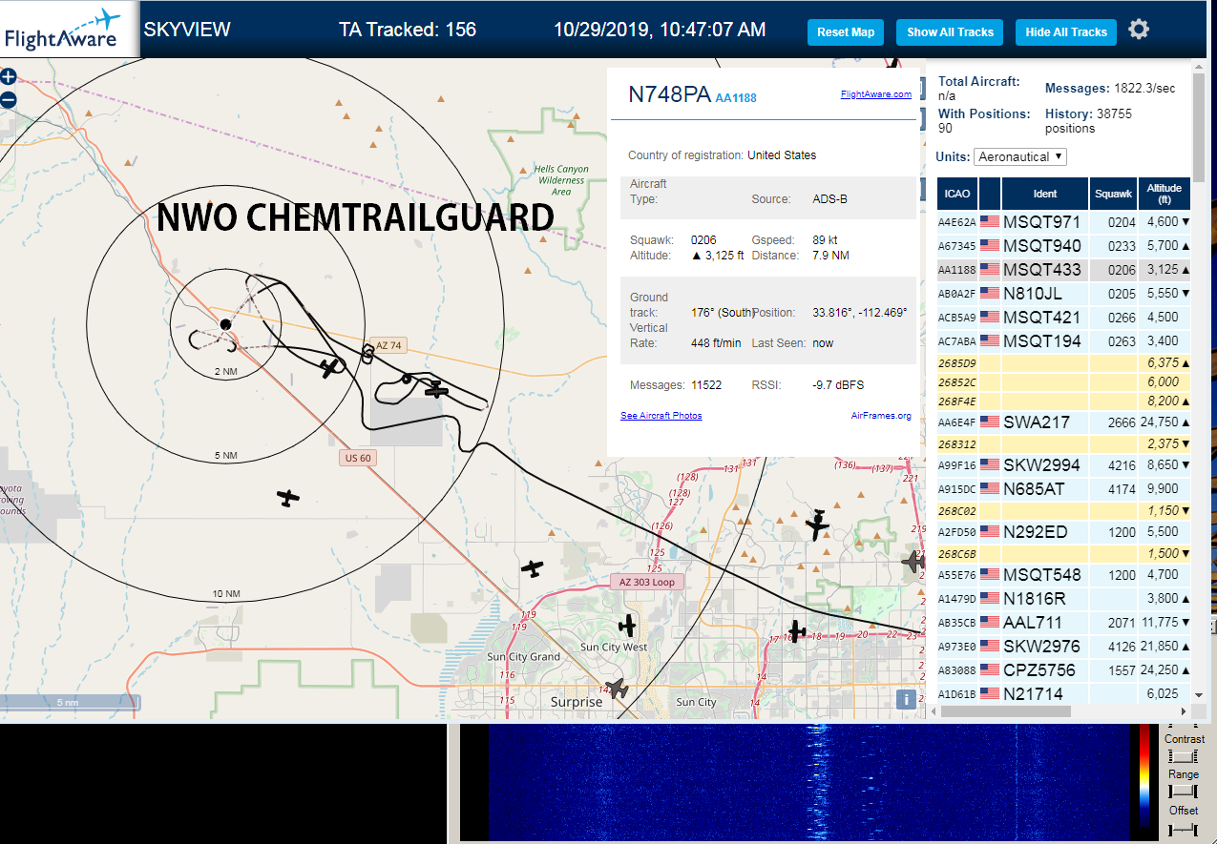Select aircraft icon beside Sun City West label

point(627,626)
